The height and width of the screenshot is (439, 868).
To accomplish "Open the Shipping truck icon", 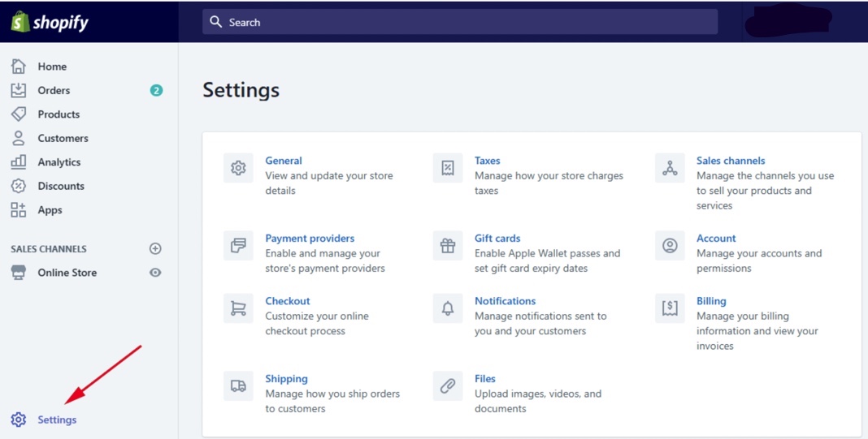I will [238, 386].
